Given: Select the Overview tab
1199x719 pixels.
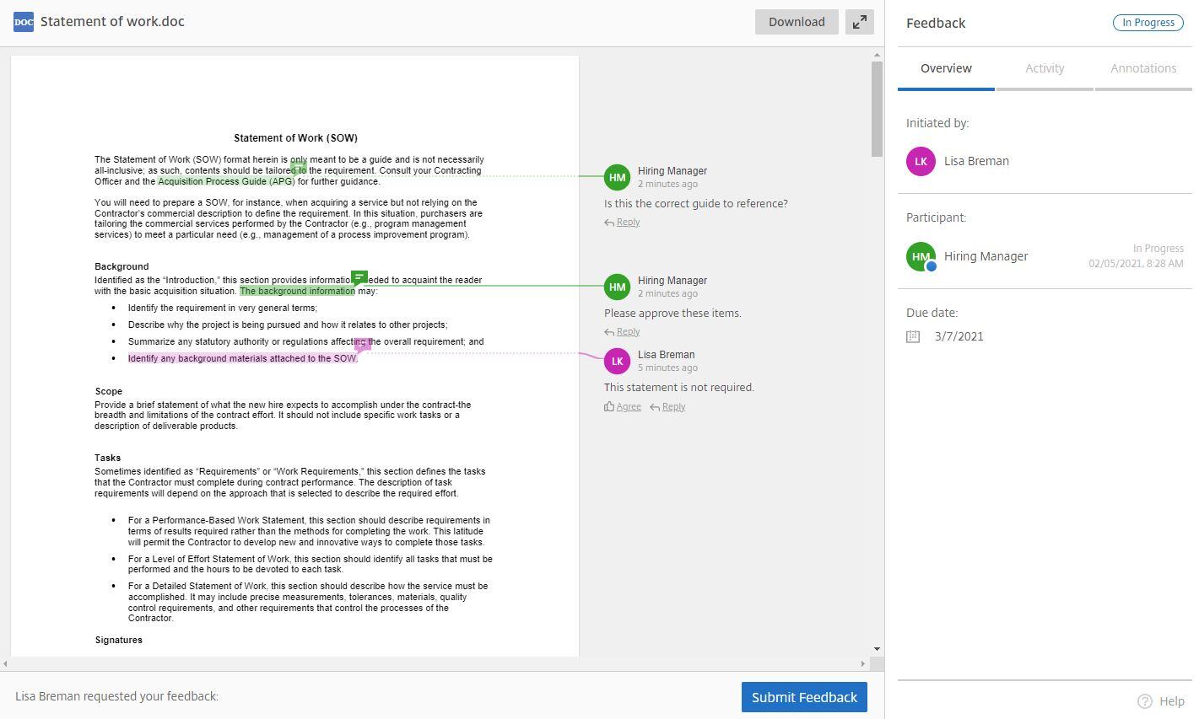Looking at the screenshot, I should point(946,68).
